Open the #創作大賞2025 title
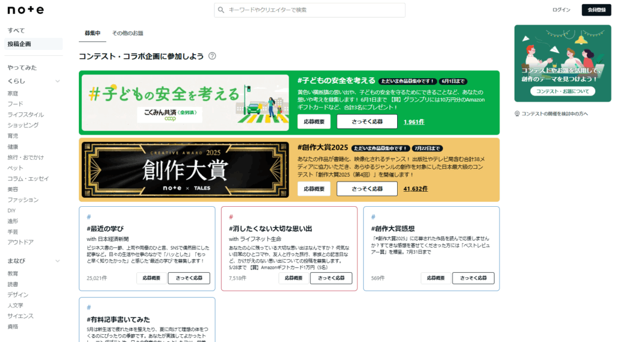This screenshot has width=617, height=342. tap(323, 148)
